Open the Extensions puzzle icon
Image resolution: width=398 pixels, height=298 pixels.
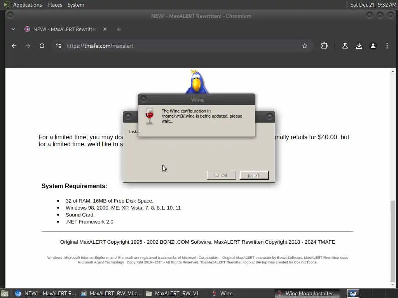click(324, 46)
